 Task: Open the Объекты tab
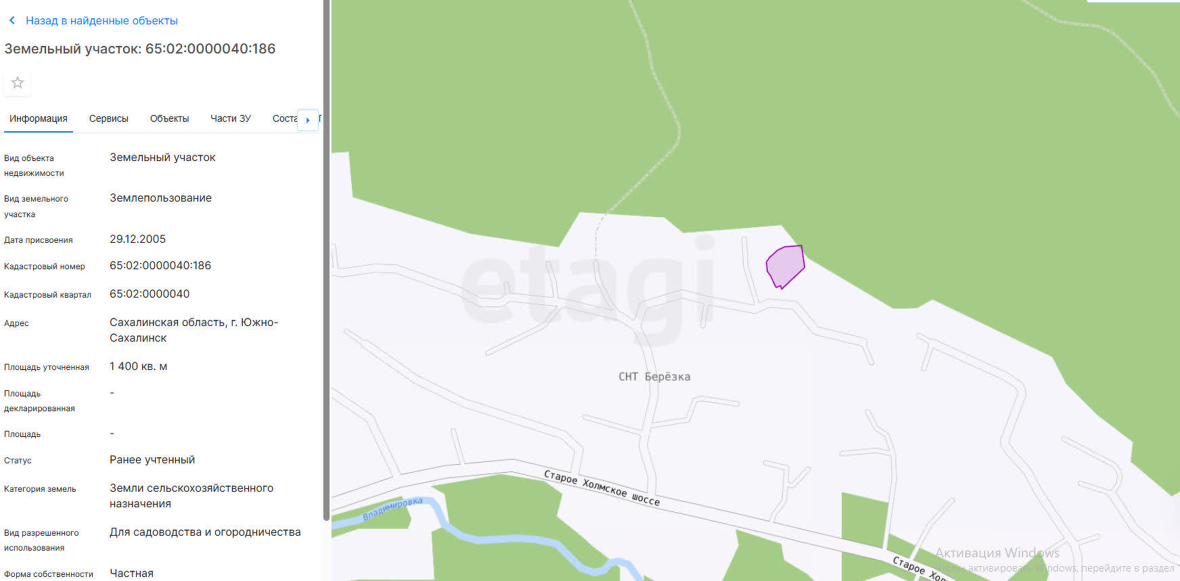[169, 118]
